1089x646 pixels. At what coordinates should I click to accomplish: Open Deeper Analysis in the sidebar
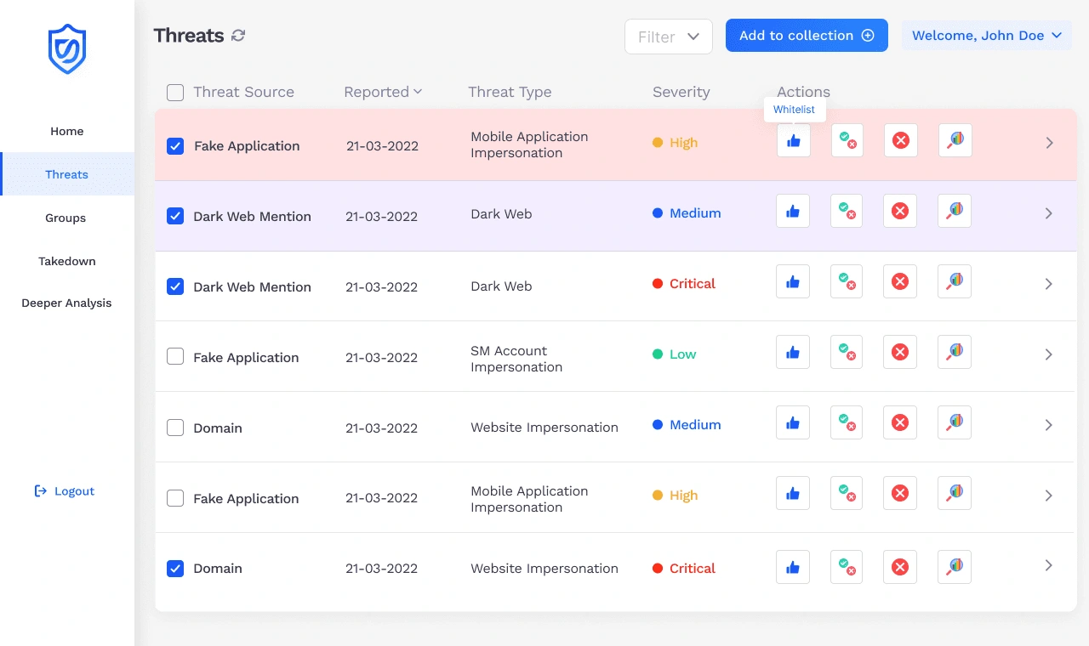pos(67,303)
